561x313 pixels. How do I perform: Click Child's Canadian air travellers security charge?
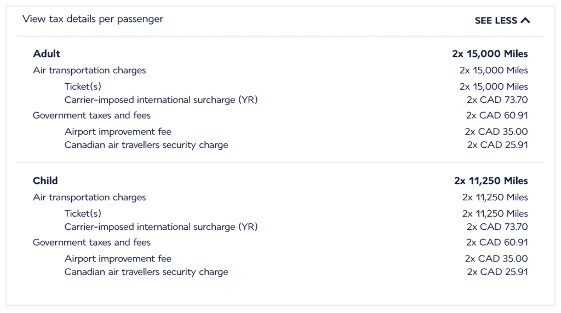(146, 272)
